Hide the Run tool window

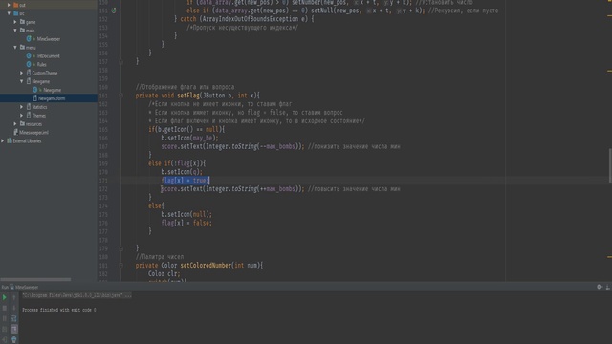(x=608, y=287)
